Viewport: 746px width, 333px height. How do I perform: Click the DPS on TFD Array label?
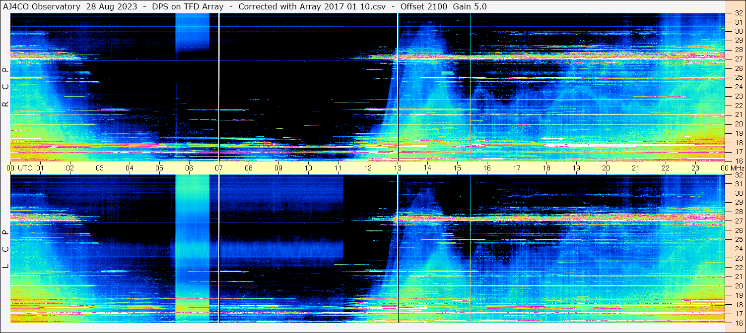(189, 6)
